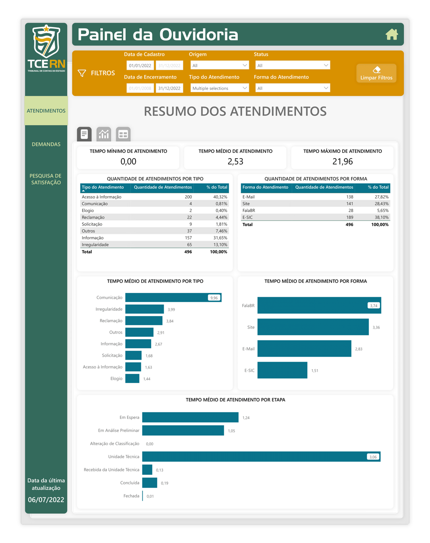Open the Origem dropdown
This screenshot has height=543, width=430.
point(220,65)
